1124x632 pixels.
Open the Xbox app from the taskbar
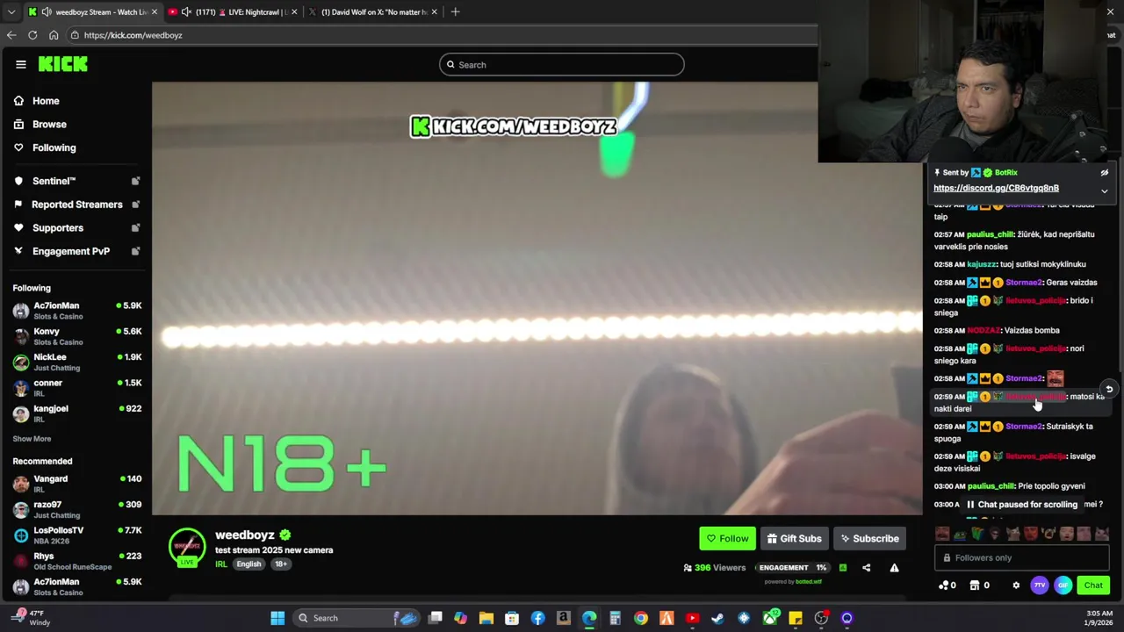[770, 618]
